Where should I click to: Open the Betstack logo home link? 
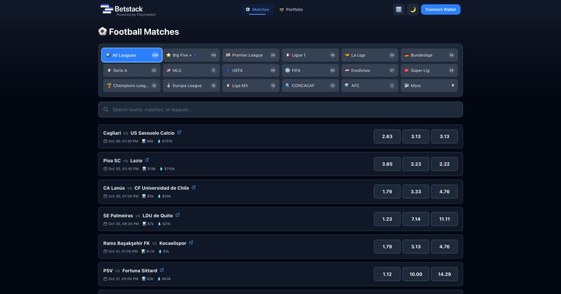pyautogui.click(x=128, y=10)
